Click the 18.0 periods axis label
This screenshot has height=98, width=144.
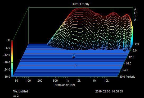(x=128, y=63)
